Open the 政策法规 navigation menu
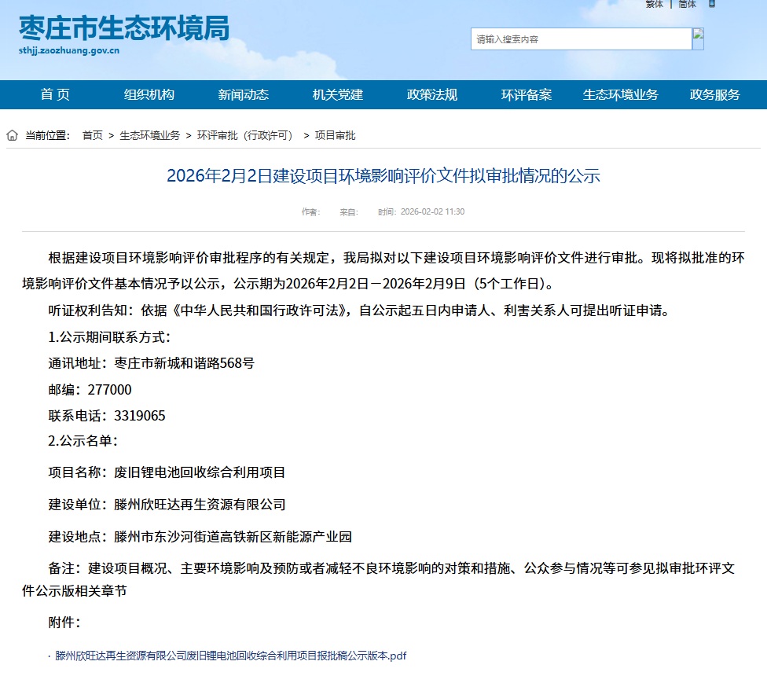This screenshot has width=767, height=698. point(435,94)
